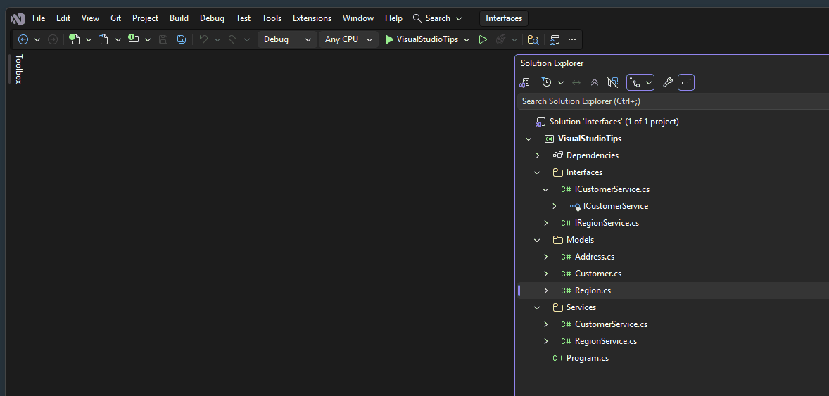829x396 pixels.
Task: Select Solution 'Interfaces' root node
Action: [x=614, y=122]
